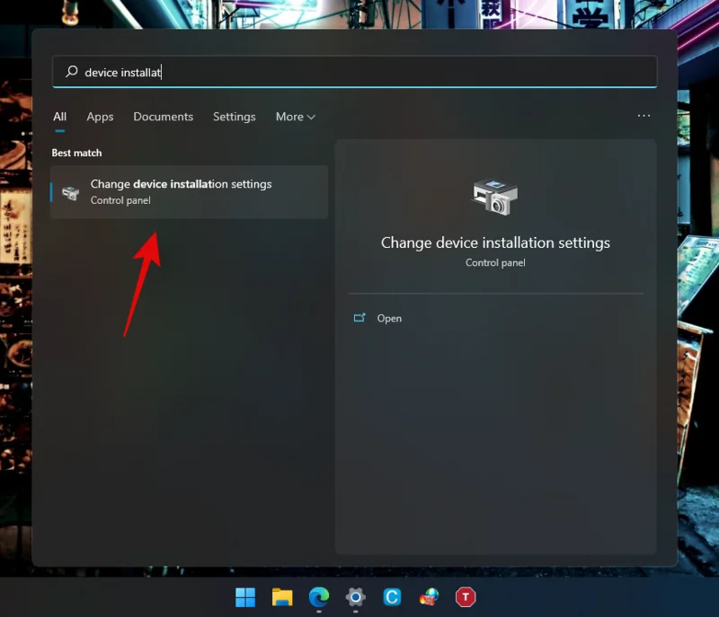
Task: Click 'Control panel' under the preview title
Action: tap(495, 263)
